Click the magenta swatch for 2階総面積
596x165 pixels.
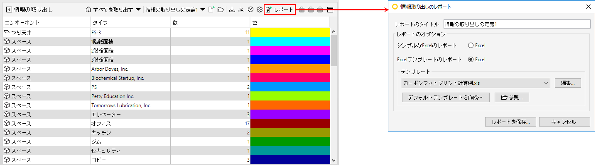(x=290, y=50)
